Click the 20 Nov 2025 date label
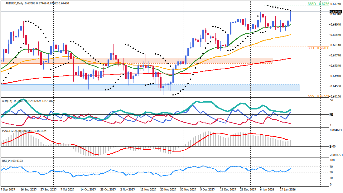 [x=168, y=190]
